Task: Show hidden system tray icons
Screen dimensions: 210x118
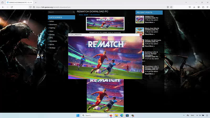Action: [x=184, y=115]
